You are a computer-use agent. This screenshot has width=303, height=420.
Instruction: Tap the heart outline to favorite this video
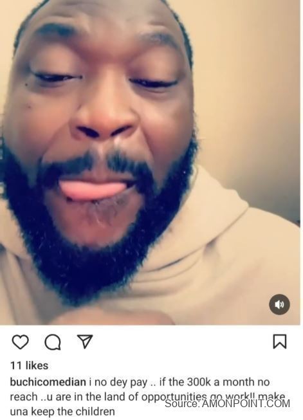point(21,342)
